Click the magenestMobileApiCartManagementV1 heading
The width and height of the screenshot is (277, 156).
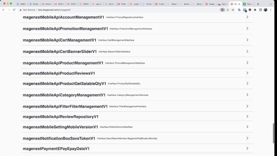coord(60,40)
